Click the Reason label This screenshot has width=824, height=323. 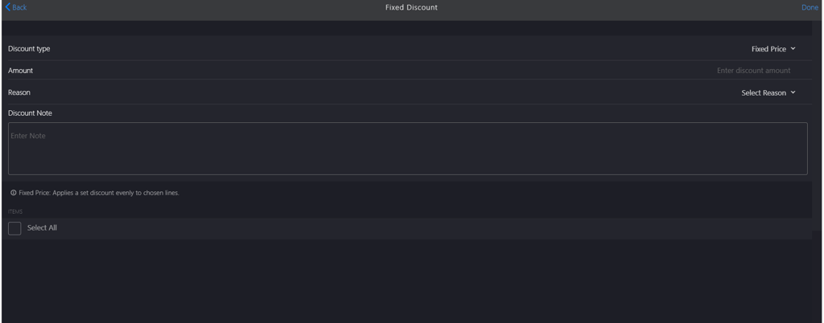click(x=19, y=92)
